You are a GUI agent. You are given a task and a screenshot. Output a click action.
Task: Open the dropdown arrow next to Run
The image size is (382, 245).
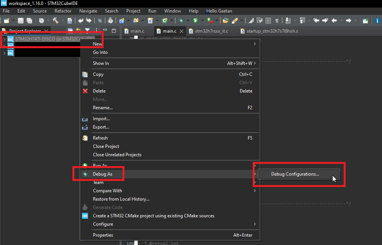[202, 20]
